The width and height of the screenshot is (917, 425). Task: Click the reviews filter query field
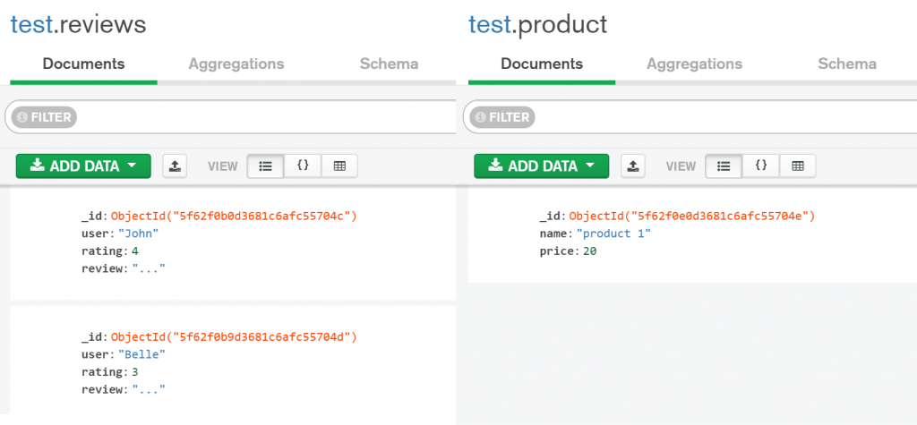point(269,117)
